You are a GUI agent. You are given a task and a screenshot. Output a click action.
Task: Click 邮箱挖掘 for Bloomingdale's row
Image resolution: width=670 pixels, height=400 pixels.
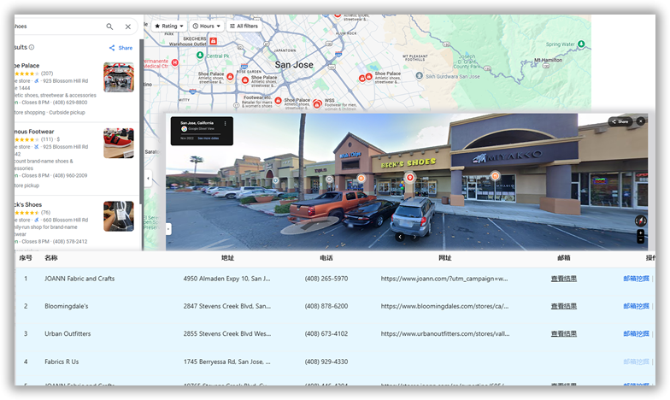636,306
